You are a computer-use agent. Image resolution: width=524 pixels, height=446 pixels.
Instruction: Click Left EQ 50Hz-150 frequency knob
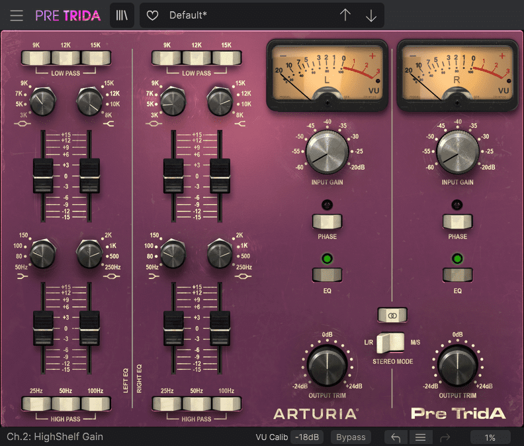43,253
